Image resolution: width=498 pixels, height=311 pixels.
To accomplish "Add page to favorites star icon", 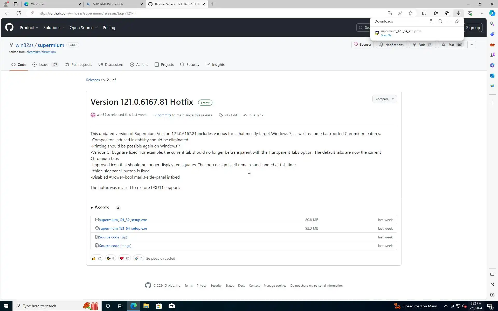I will click(410, 13).
